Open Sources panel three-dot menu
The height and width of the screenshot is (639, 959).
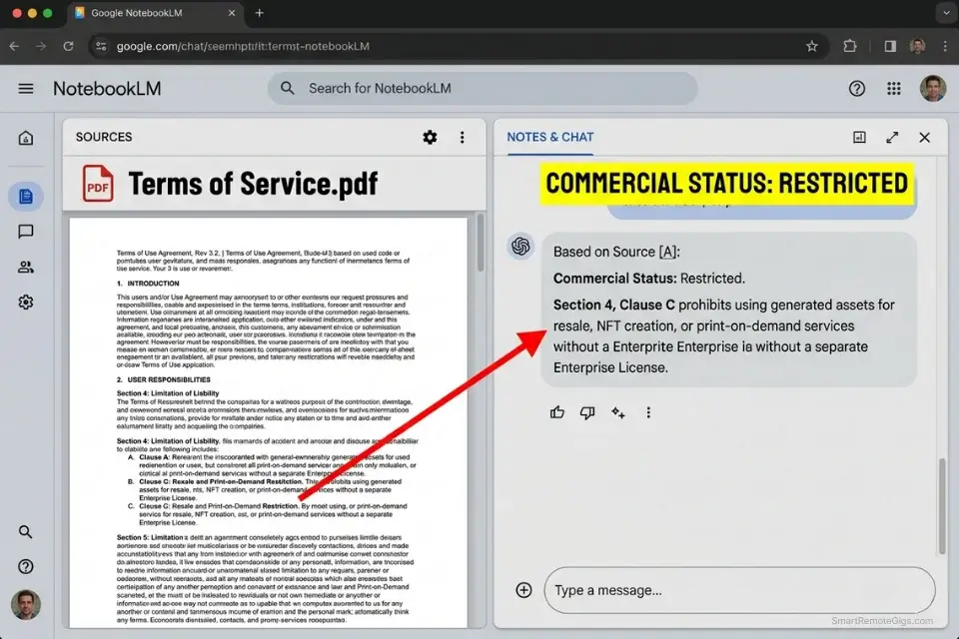pos(462,137)
